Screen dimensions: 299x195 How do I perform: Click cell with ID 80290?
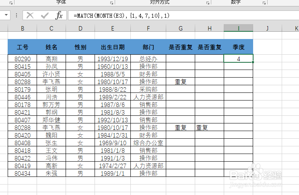(x=22, y=59)
